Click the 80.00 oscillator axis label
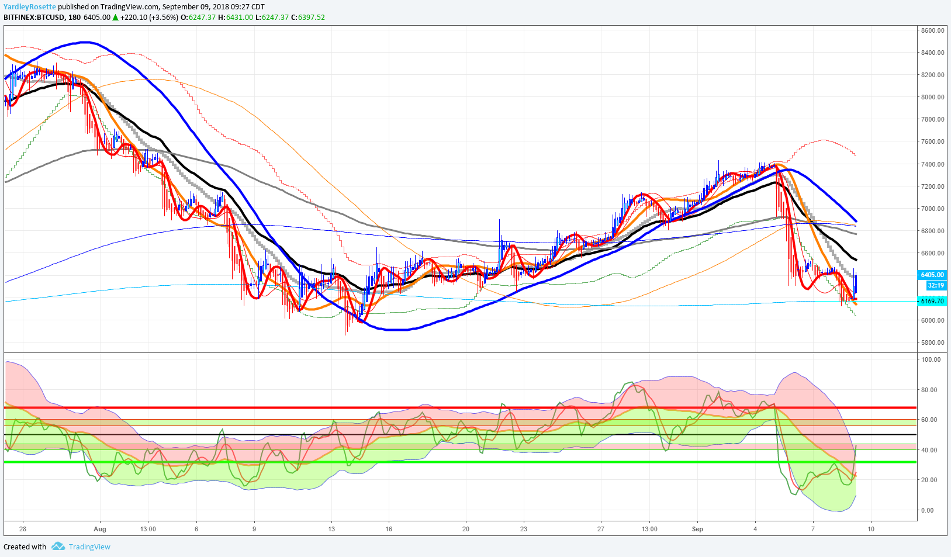 [931, 390]
